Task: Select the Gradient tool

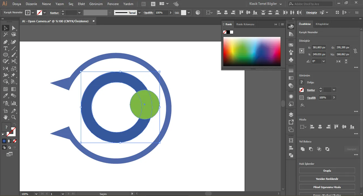Action: coord(14,89)
